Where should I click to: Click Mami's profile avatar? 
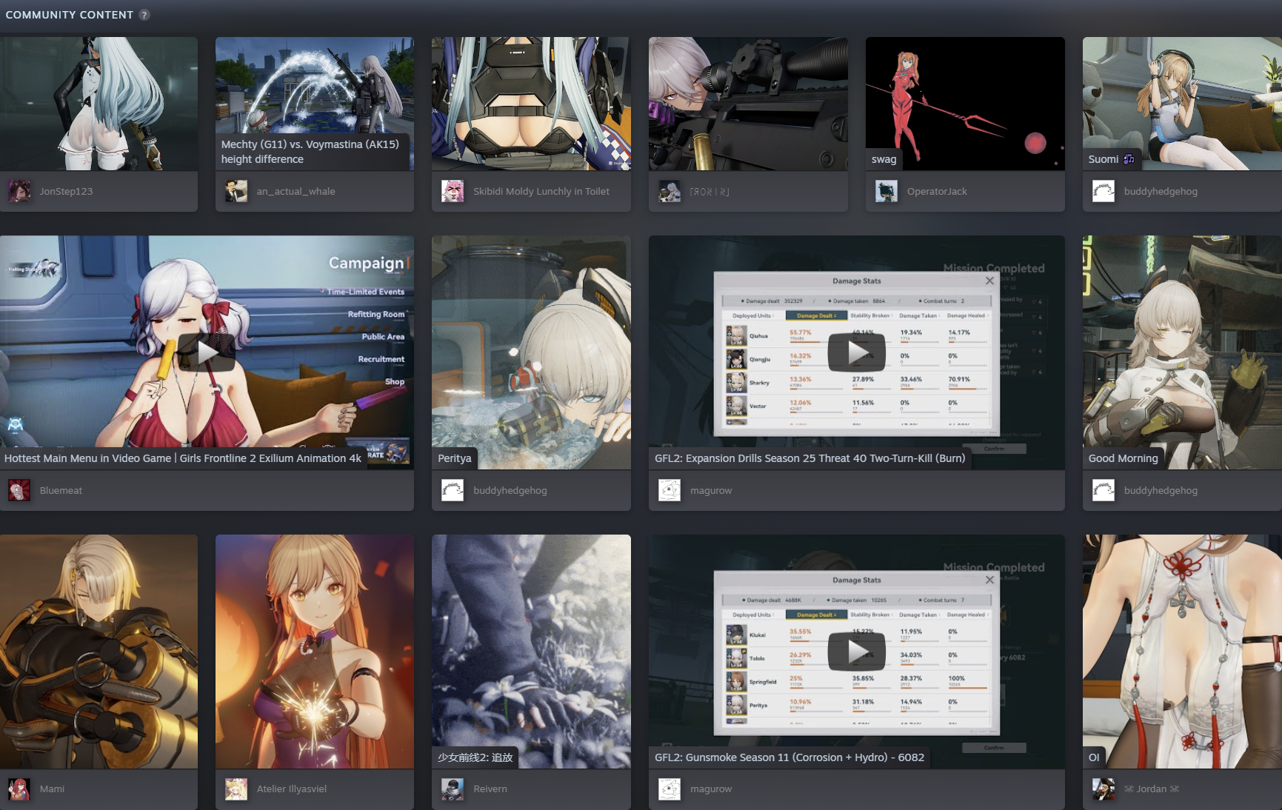click(19, 789)
